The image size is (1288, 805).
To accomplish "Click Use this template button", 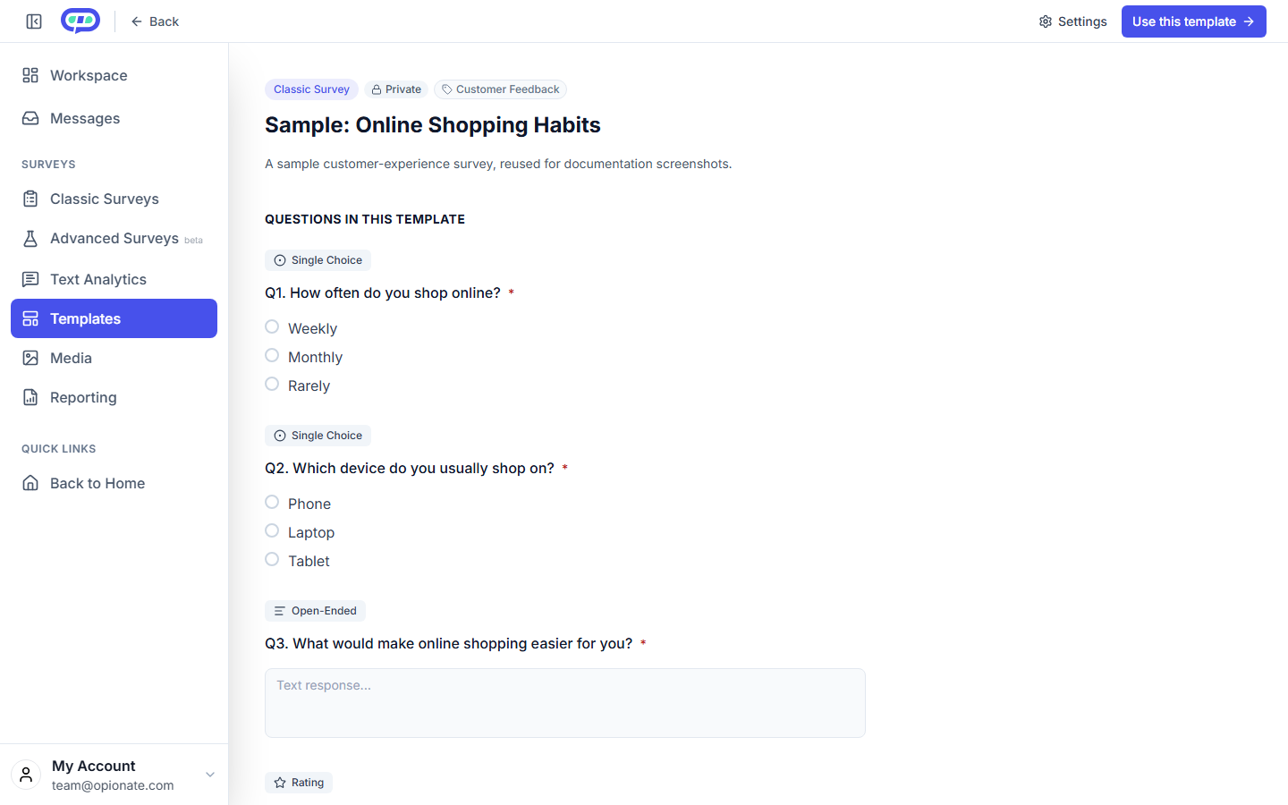I will coord(1193,21).
